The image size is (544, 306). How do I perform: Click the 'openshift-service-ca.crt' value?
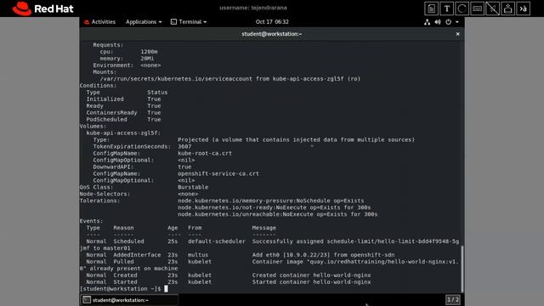(218, 173)
